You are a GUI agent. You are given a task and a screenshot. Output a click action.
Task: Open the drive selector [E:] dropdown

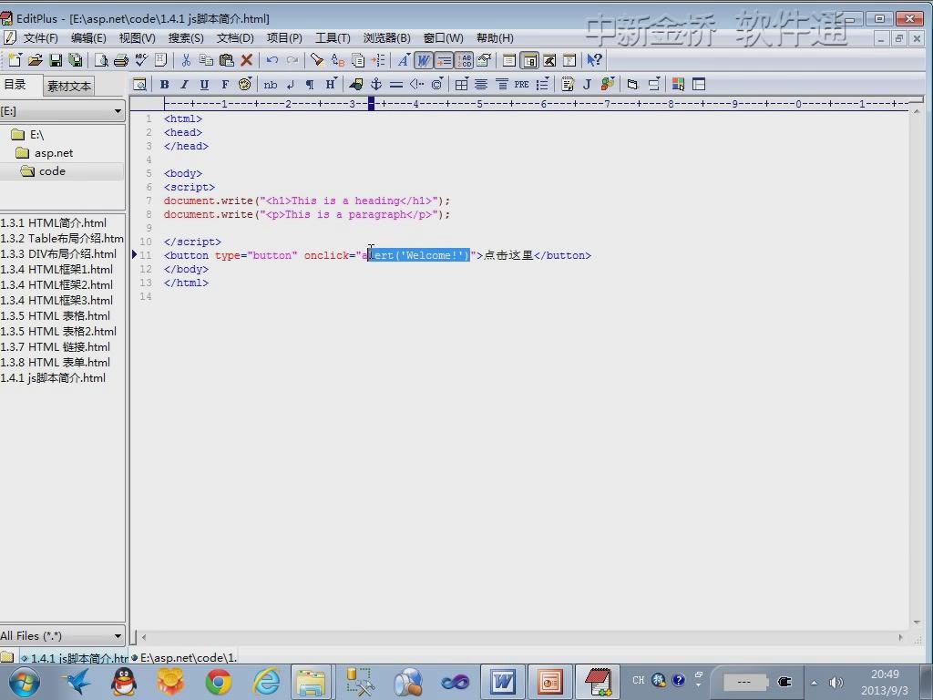[x=118, y=111]
